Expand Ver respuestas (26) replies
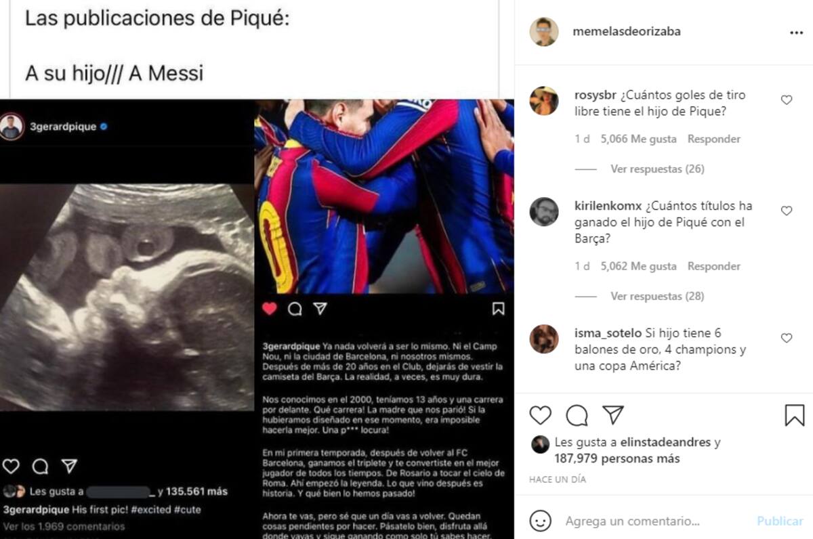Screen dimensions: 813x539 tap(657, 169)
